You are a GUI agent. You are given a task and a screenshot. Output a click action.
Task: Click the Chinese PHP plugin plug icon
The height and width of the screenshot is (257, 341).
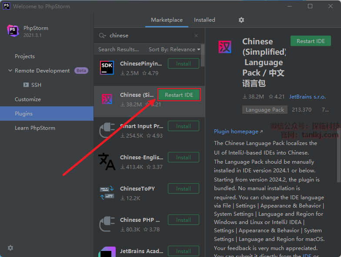[x=107, y=224]
